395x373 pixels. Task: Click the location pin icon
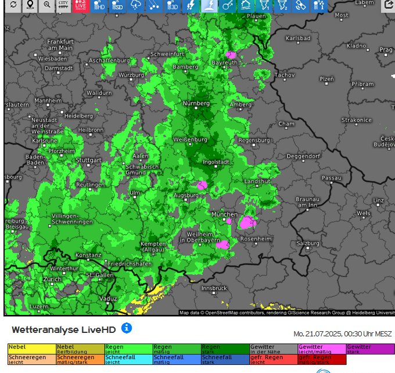[30, 6]
